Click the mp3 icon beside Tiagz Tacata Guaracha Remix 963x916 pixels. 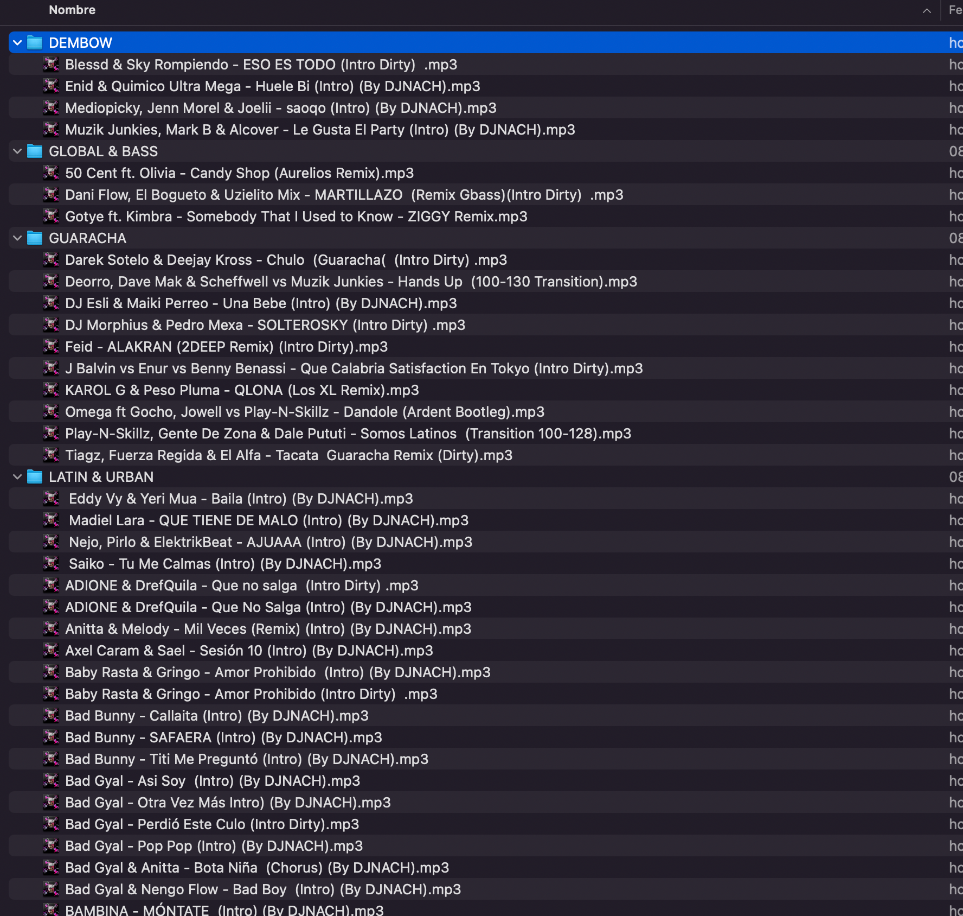(x=51, y=455)
